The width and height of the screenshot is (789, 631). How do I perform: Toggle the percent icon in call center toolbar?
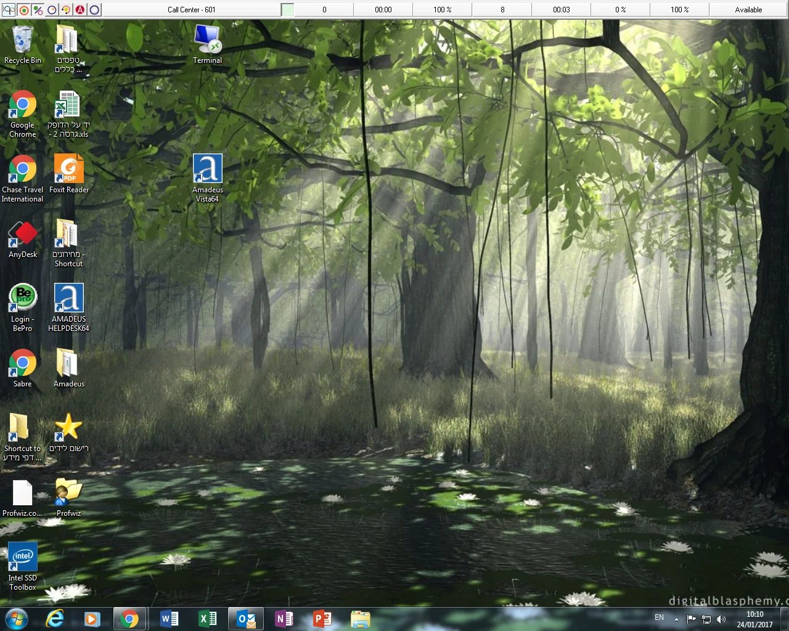(x=38, y=10)
